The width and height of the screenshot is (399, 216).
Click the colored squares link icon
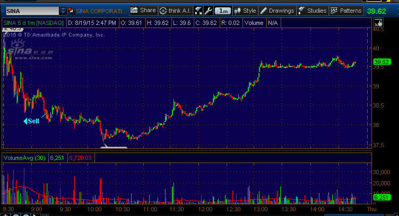tap(72, 10)
